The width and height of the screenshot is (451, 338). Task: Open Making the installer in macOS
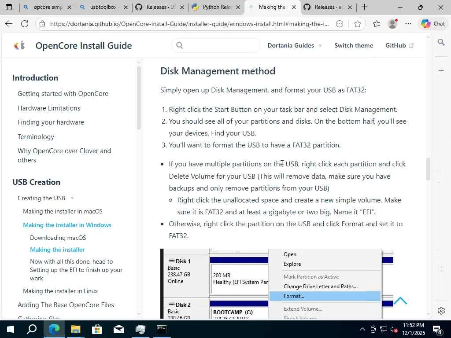(x=63, y=211)
